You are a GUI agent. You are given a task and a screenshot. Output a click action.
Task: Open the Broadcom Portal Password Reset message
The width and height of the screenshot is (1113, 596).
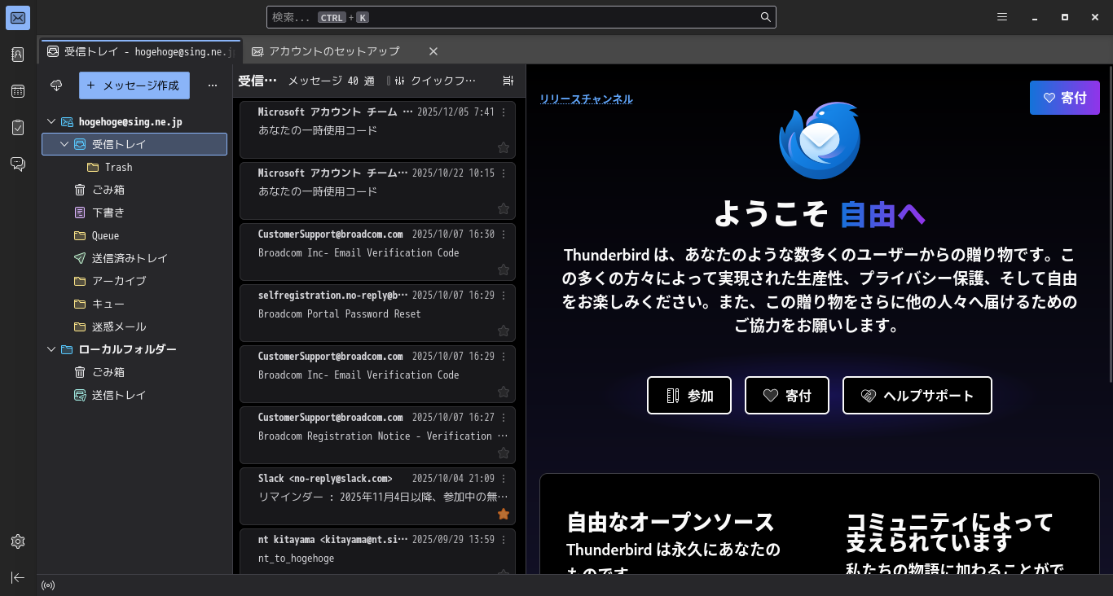(377, 313)
